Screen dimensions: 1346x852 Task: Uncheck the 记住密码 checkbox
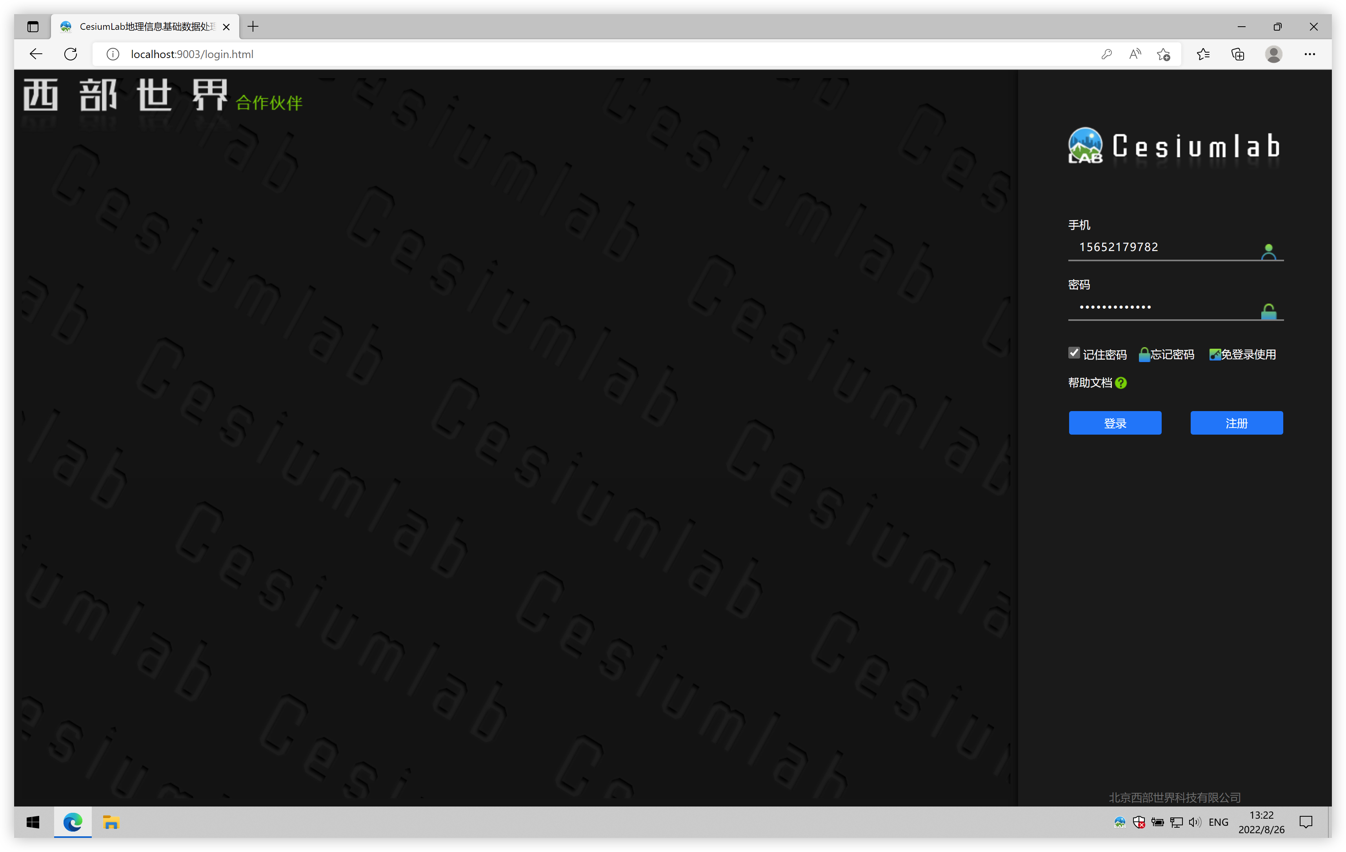tap(1074, 353)
